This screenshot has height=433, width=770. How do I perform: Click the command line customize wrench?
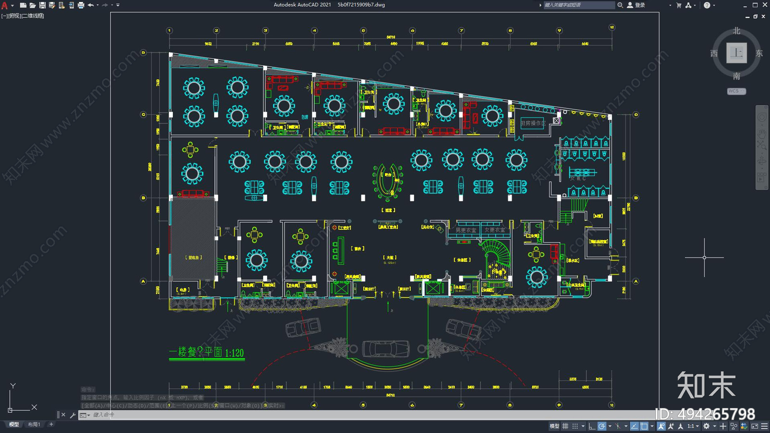(73, 415)
